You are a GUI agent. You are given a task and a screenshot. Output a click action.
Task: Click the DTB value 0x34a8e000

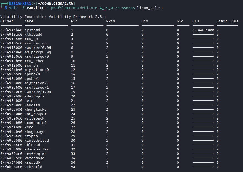[x=203, y=30]
